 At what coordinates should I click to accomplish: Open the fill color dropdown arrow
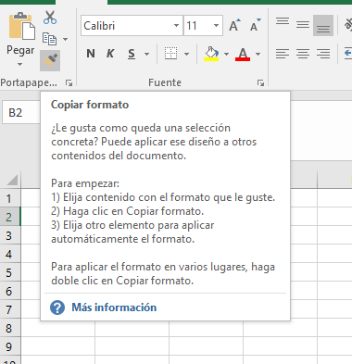click(x=226, y=54)
